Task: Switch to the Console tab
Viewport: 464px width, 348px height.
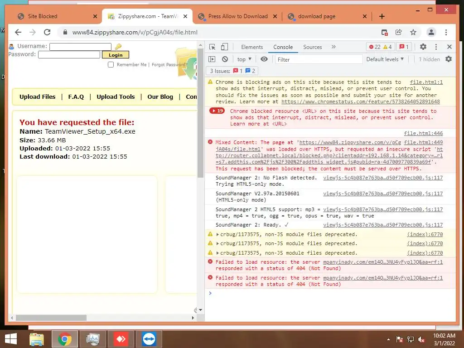Action: pyautogui.click(x=283, y=47)
